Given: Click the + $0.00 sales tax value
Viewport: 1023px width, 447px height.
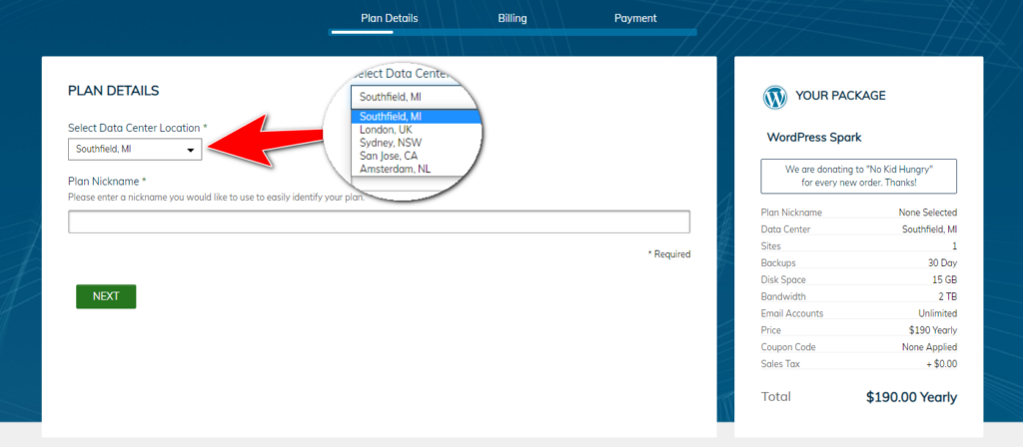Looking at the screenshot, I should tap(941, 364).
